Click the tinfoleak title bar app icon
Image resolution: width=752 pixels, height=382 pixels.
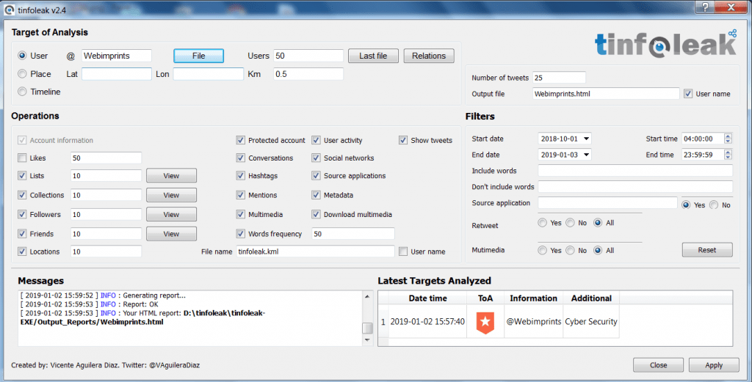click(9, 10)
